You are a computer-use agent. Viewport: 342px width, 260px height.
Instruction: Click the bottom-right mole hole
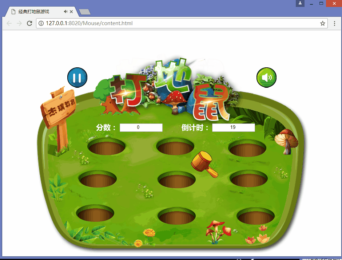click(255, 216)
